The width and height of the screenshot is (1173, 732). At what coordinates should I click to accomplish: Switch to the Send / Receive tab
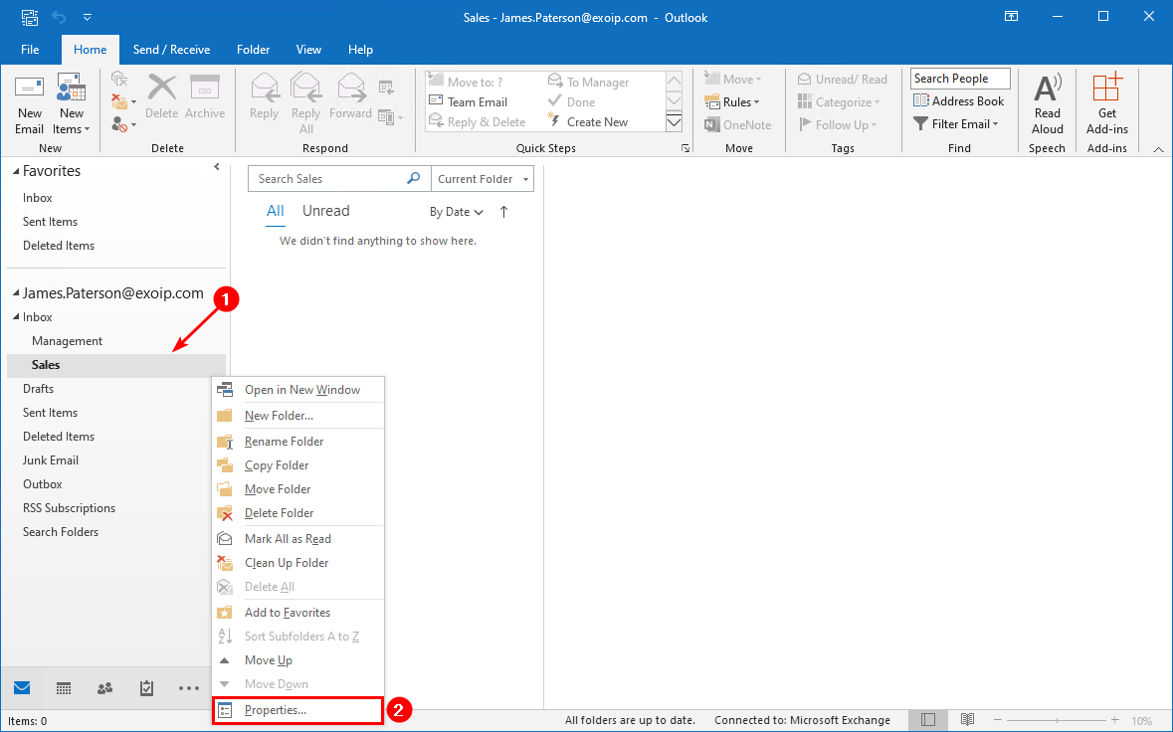[171, 49]
